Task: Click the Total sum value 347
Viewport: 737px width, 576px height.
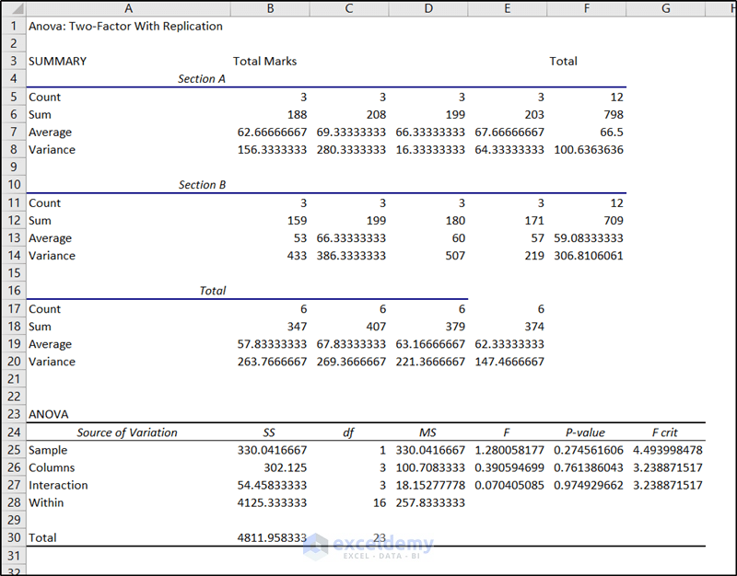Action: pyautogui.click(x=297, y=327)
